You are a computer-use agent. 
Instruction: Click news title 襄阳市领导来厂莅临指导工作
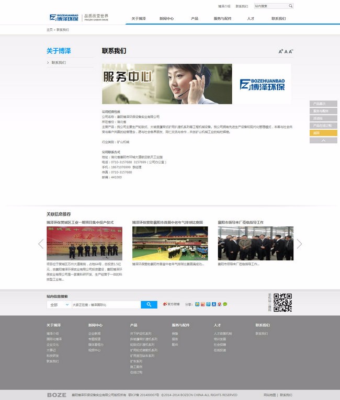[241, 222]
